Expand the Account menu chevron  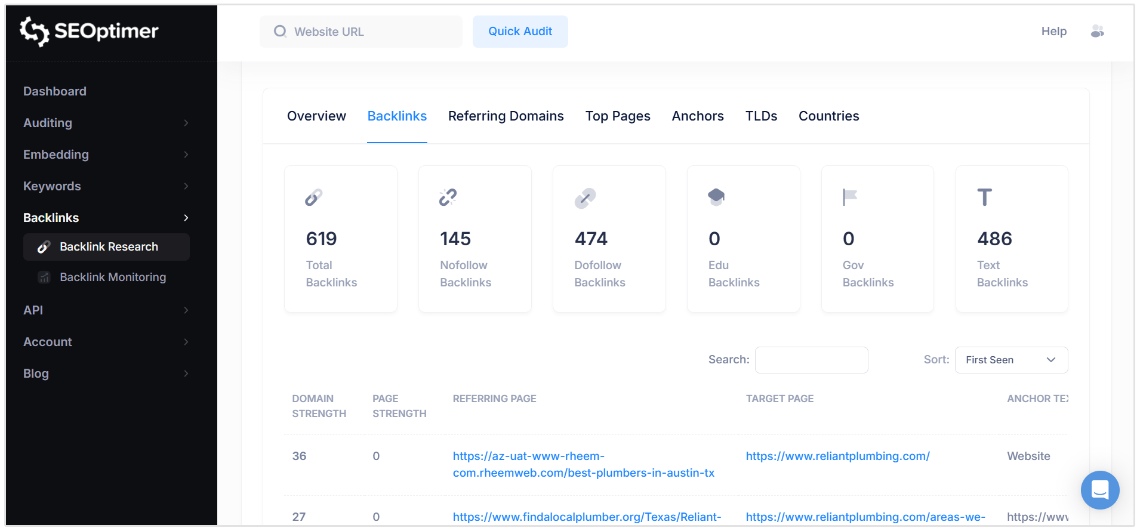click(x=186, y=342)
